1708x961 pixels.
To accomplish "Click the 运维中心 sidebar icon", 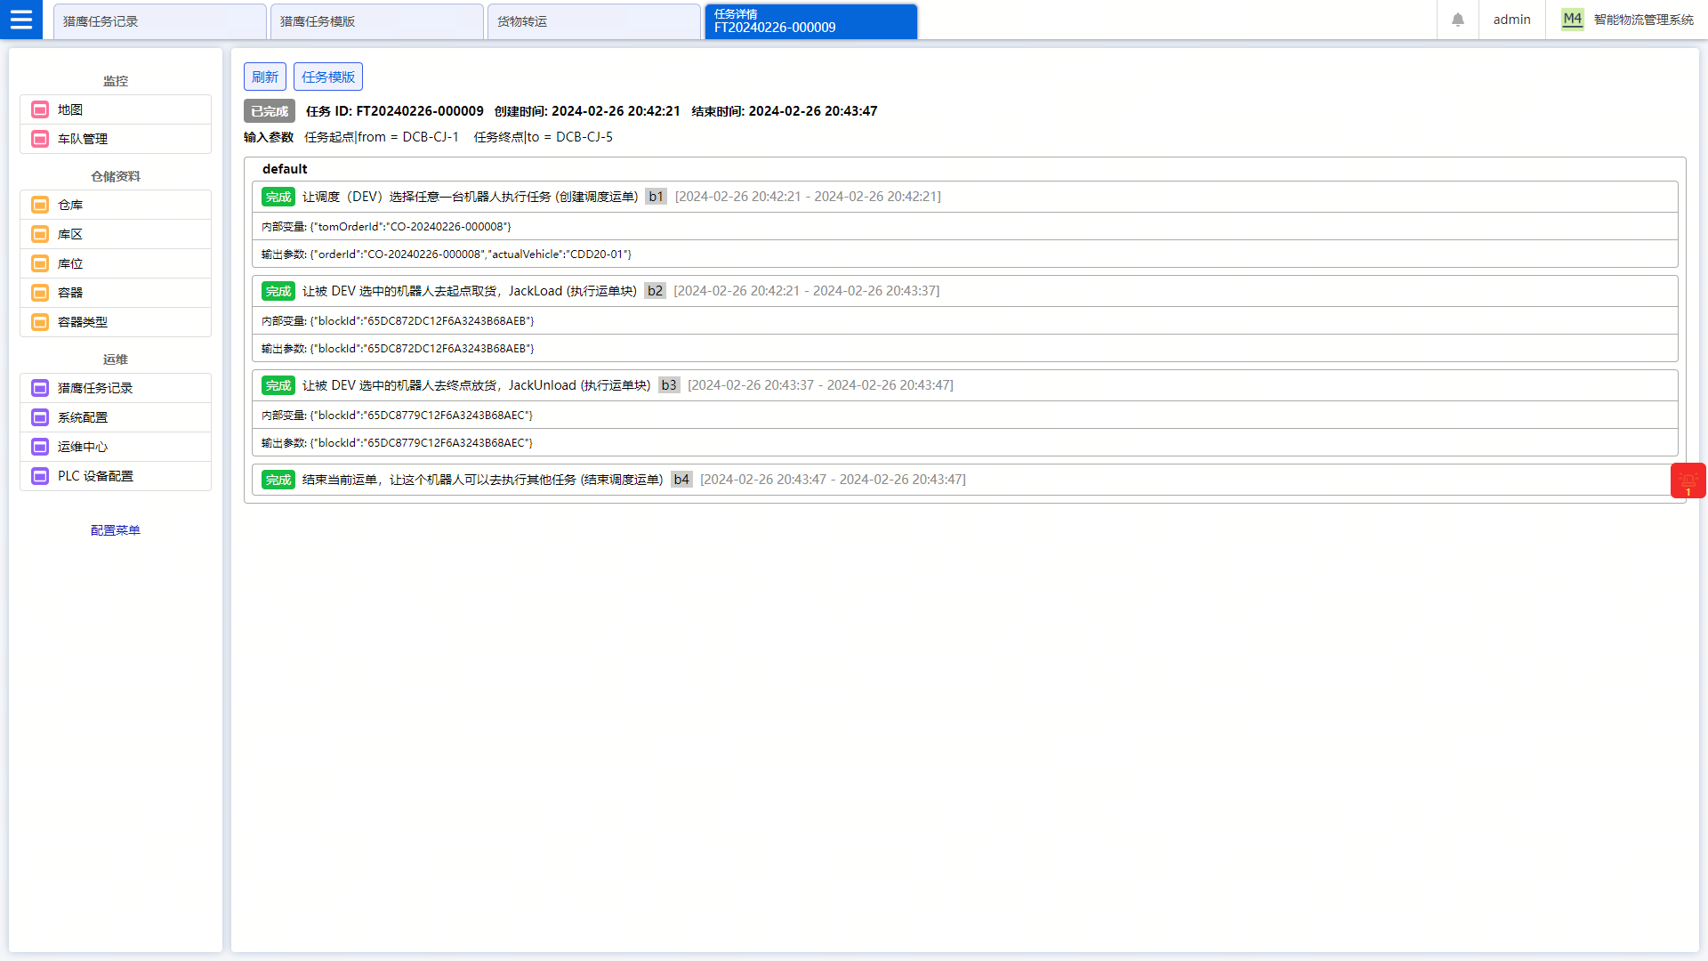I will [40, 447].
